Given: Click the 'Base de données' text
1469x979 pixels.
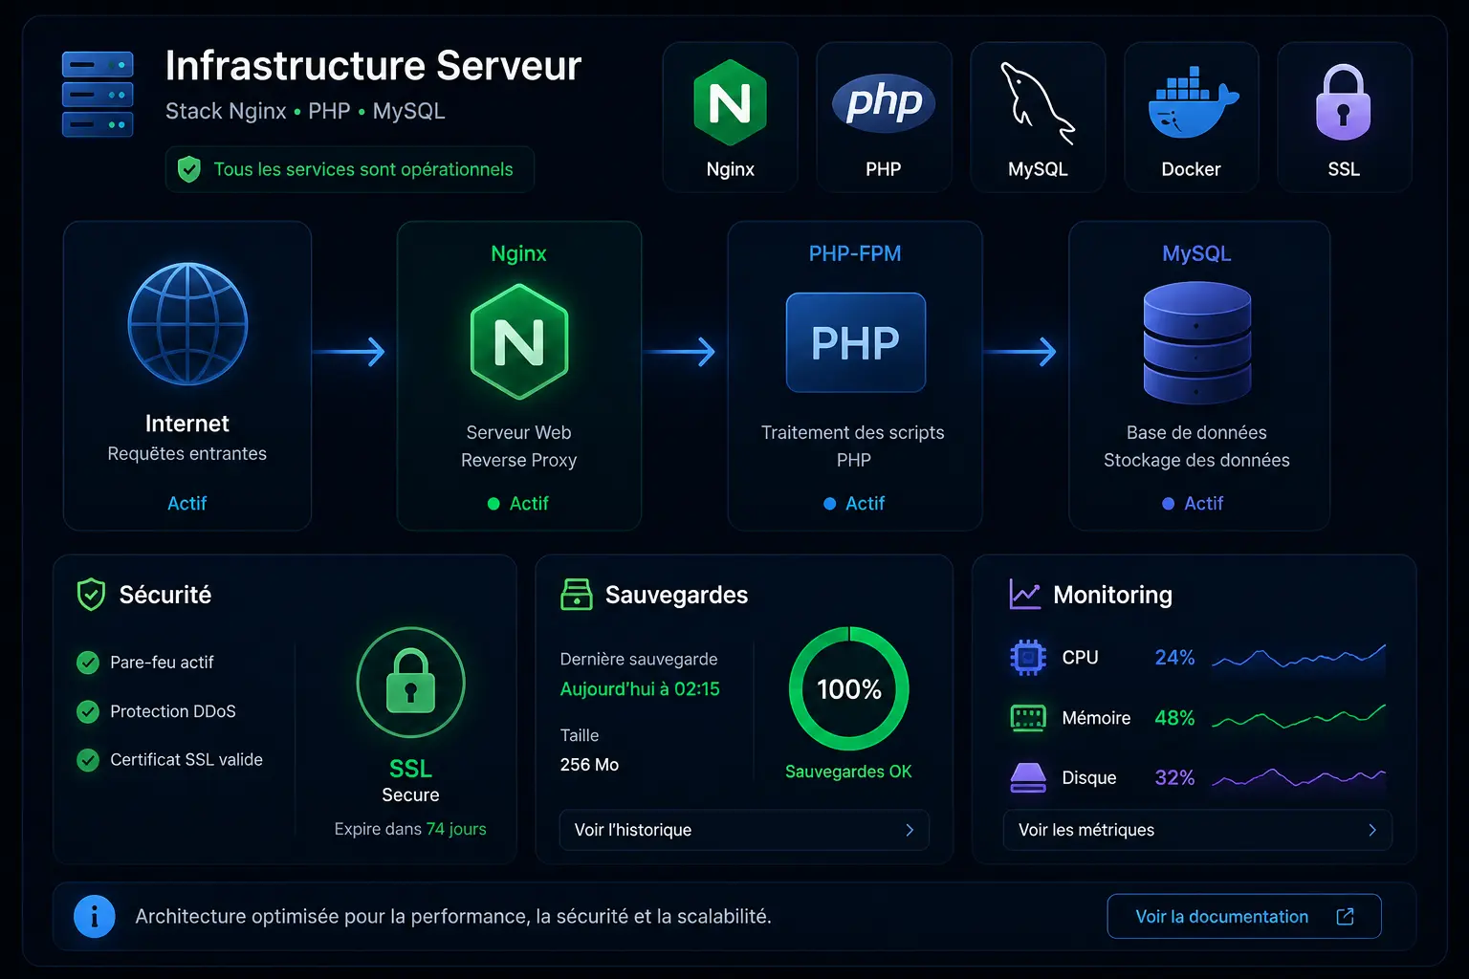Looking at the screenshot, I should (x=1196, y=433).
